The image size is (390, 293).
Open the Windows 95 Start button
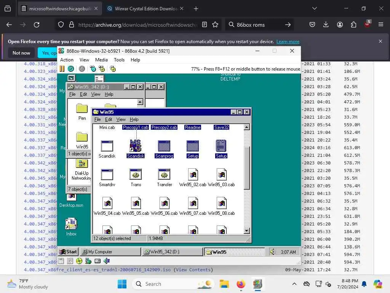pos(68,252)
